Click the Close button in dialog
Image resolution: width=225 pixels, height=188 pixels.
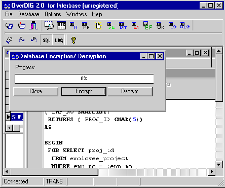[35, 91]
